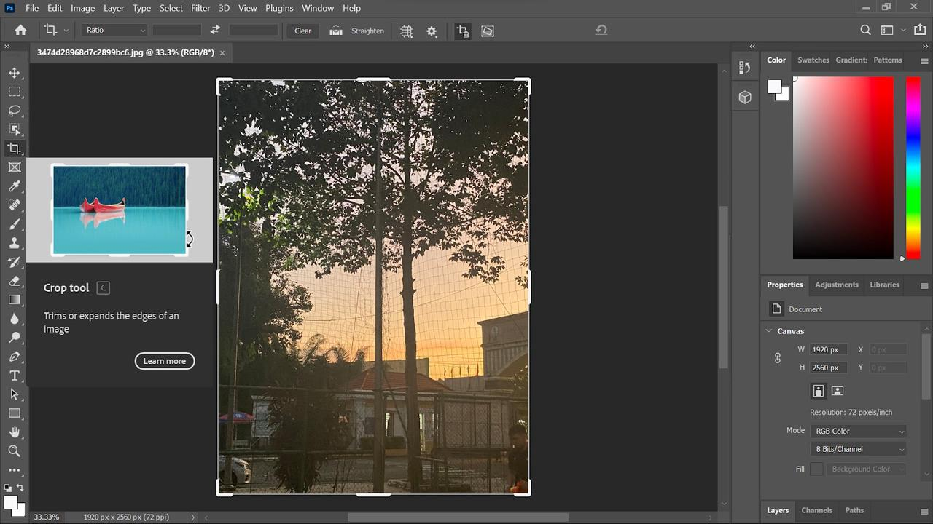The height and width of the screenshot is (524, 933).
Task: Switch to the Swatches tab
Action: click(813, 60)
